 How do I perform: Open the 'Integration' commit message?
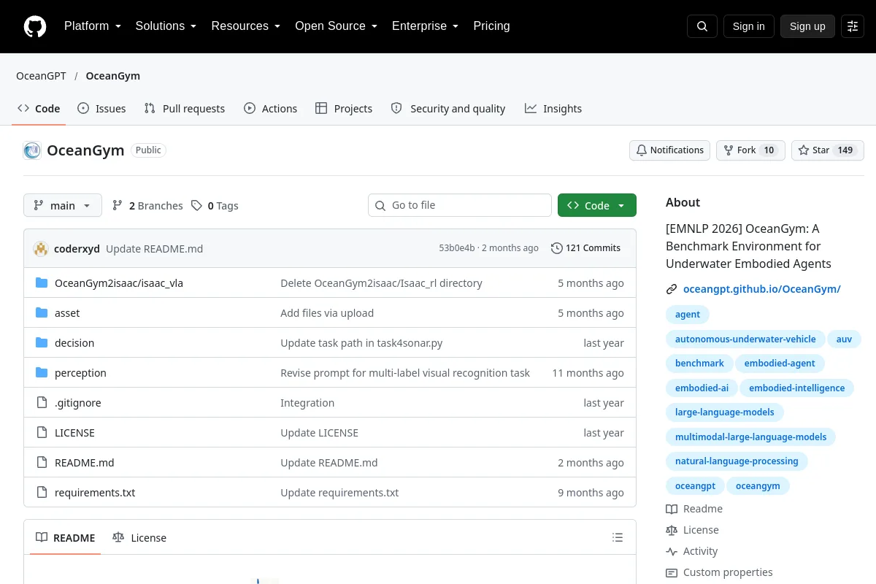307,403
